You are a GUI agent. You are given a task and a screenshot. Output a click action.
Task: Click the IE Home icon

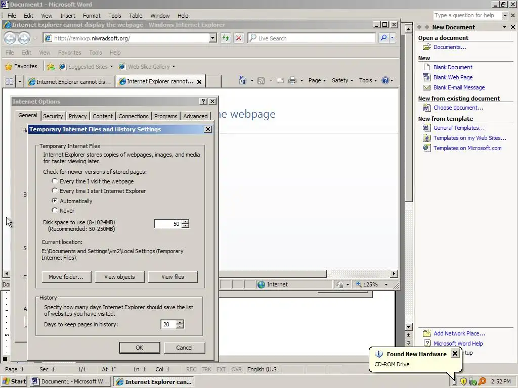242,80
